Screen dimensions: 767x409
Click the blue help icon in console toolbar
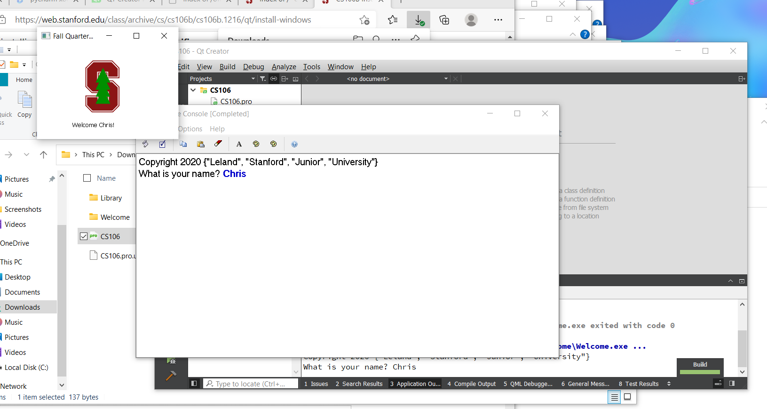click(294, 144)
